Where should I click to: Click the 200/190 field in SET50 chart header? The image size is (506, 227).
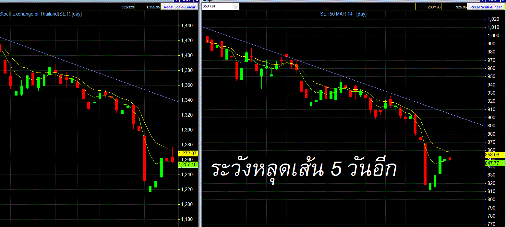click(x=428, y=7)
